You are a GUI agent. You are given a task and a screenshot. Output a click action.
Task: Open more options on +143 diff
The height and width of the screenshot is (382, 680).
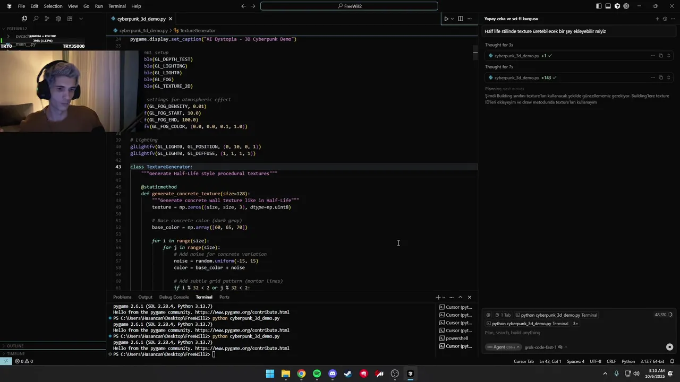(x=653, y=77)
